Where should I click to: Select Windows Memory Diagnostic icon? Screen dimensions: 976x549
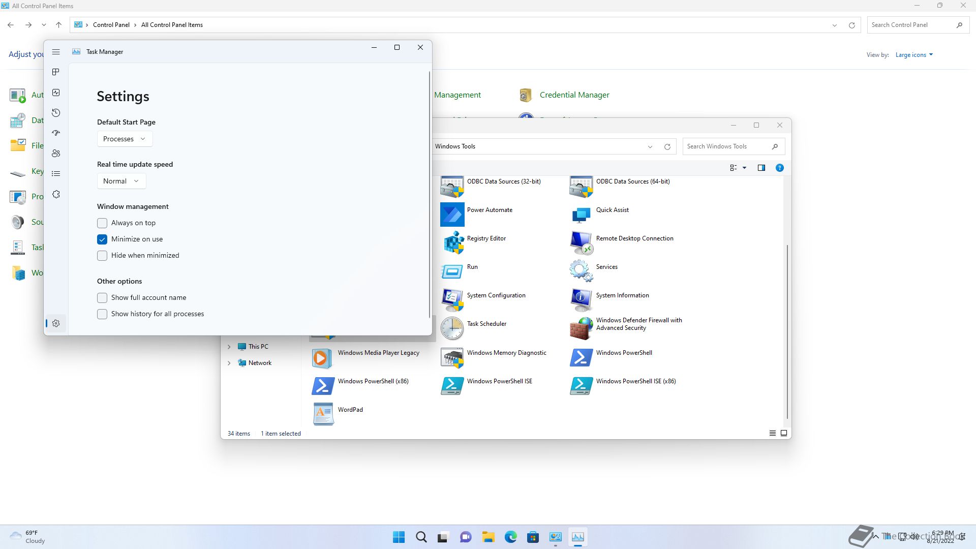[452, 357]
